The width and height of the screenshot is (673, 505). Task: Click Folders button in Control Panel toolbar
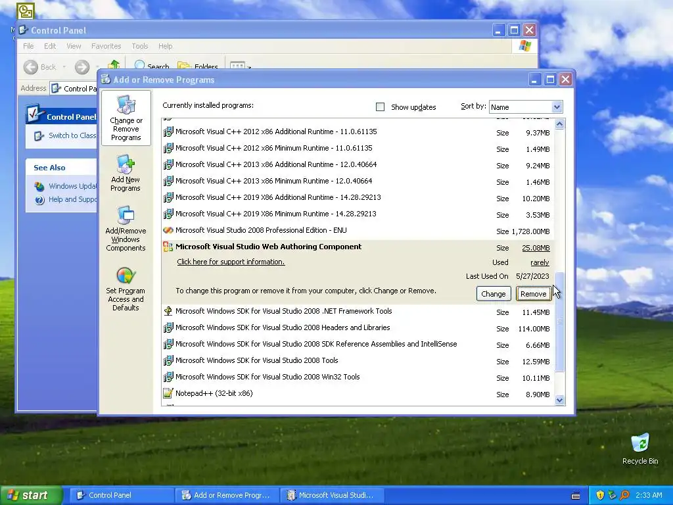click(198, 66)
